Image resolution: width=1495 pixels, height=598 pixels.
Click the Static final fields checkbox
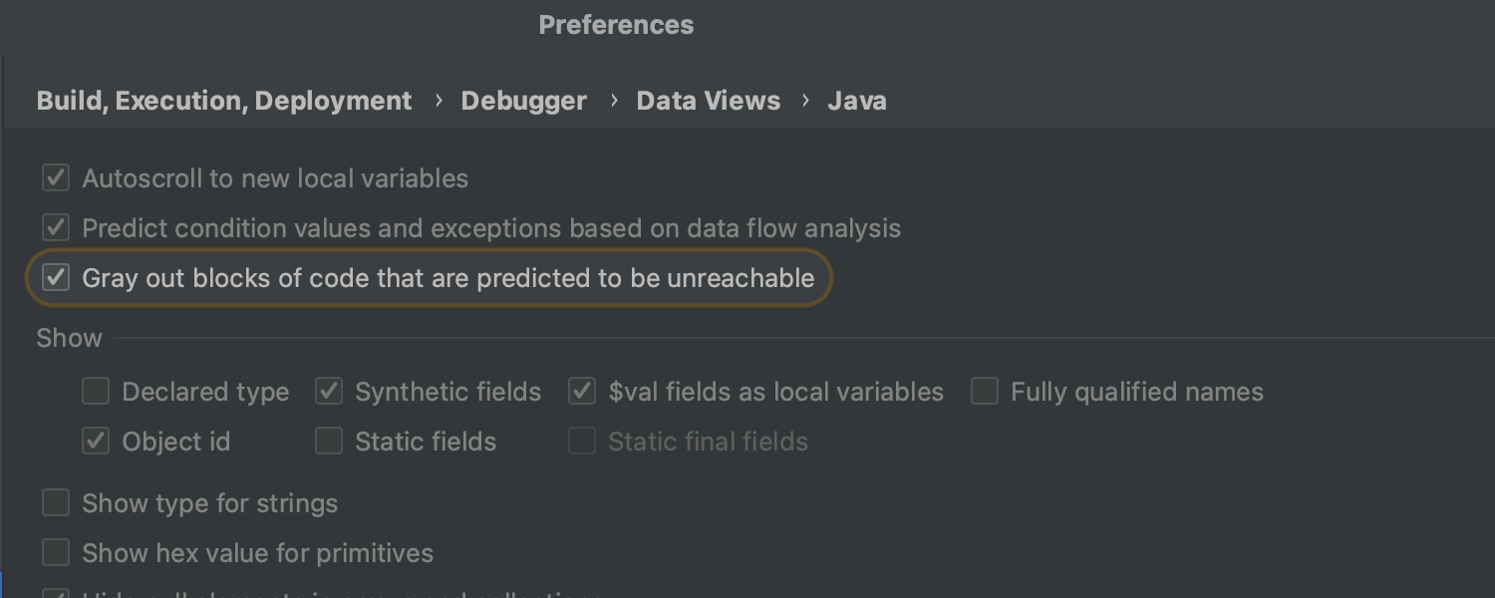click(x=582, y=442)
